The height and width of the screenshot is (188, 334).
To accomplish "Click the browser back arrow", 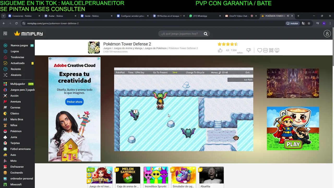I will [x=4, y=23].
